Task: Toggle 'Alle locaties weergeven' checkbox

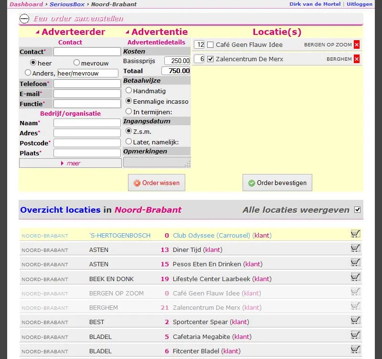Action: point(357,210)
